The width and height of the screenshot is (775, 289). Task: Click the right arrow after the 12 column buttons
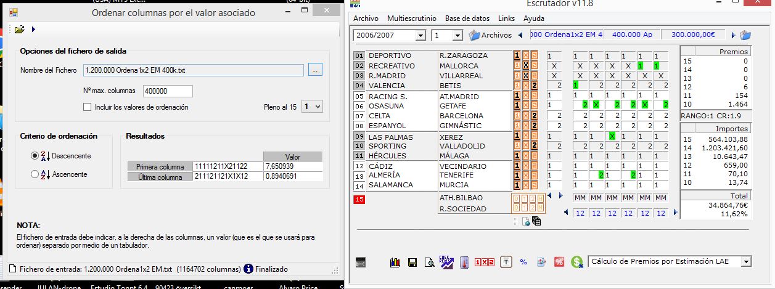[675, 213]
